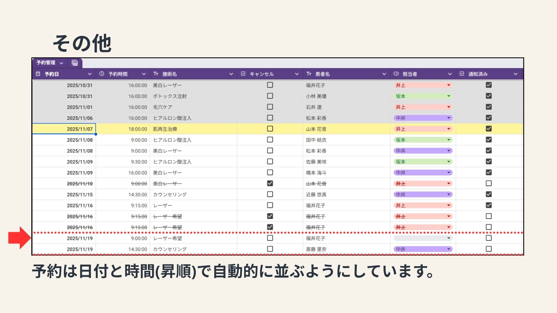Click checkbox type icon in キャンセル header
557x313 pixels.
pyautogui.click(x=243, y=74)
